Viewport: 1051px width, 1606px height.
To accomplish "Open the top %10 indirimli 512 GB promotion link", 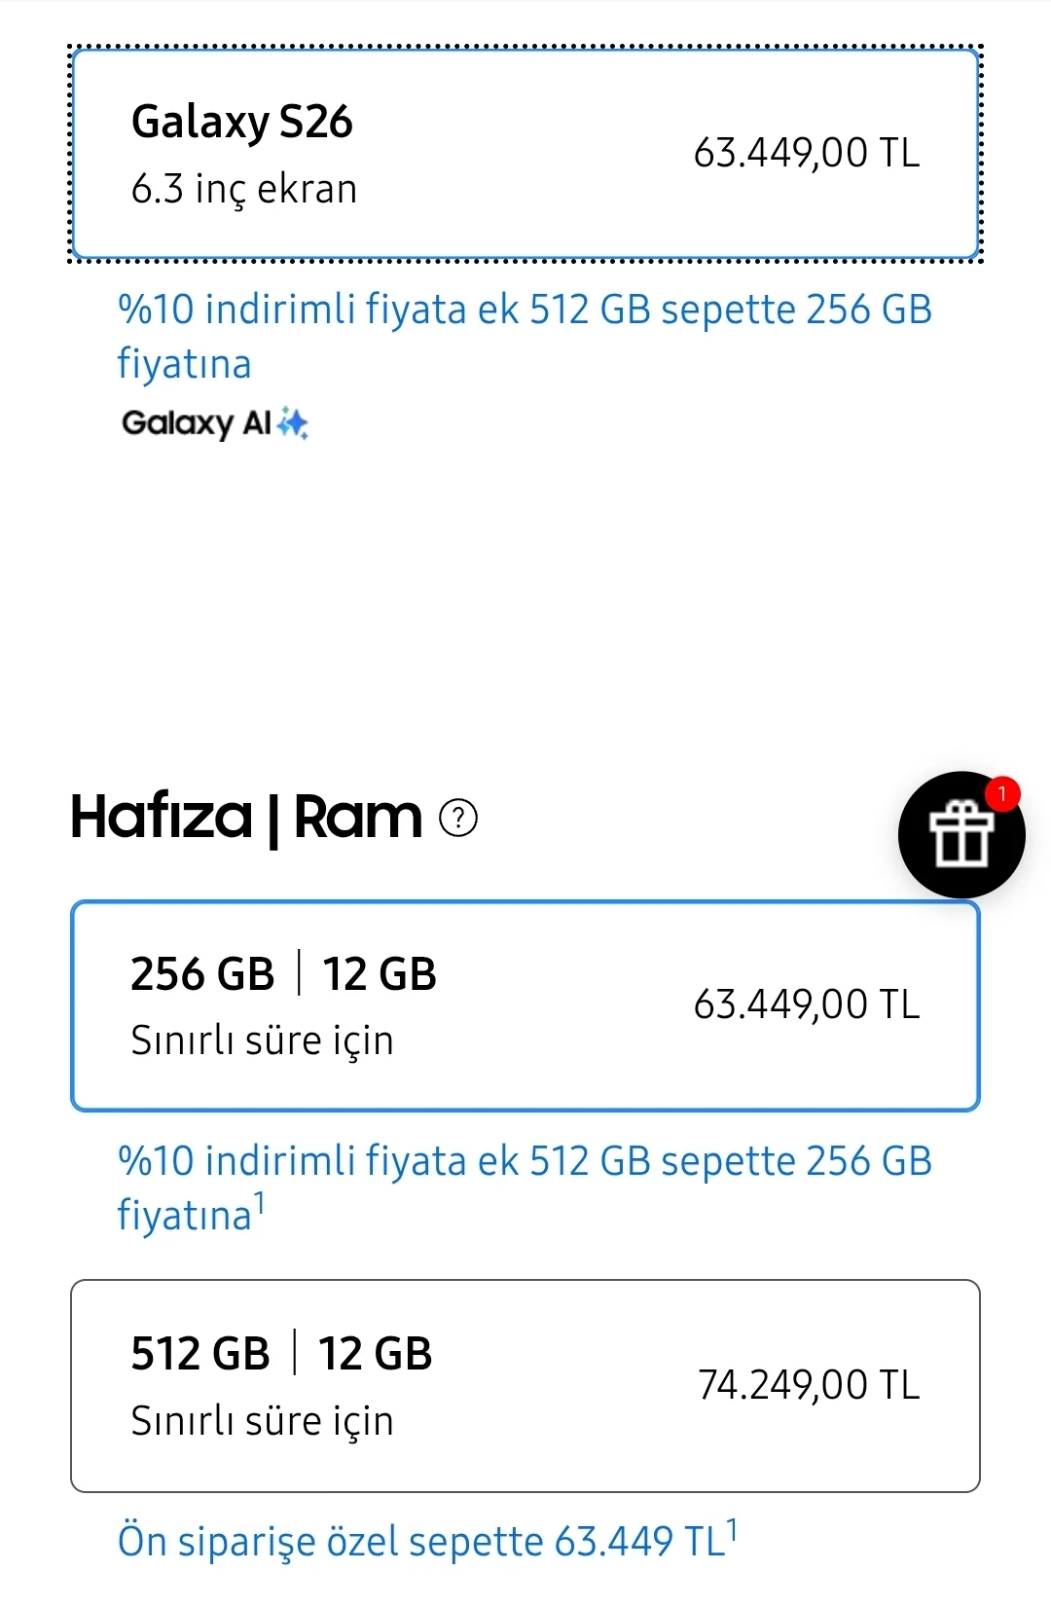I will [525, 336].
